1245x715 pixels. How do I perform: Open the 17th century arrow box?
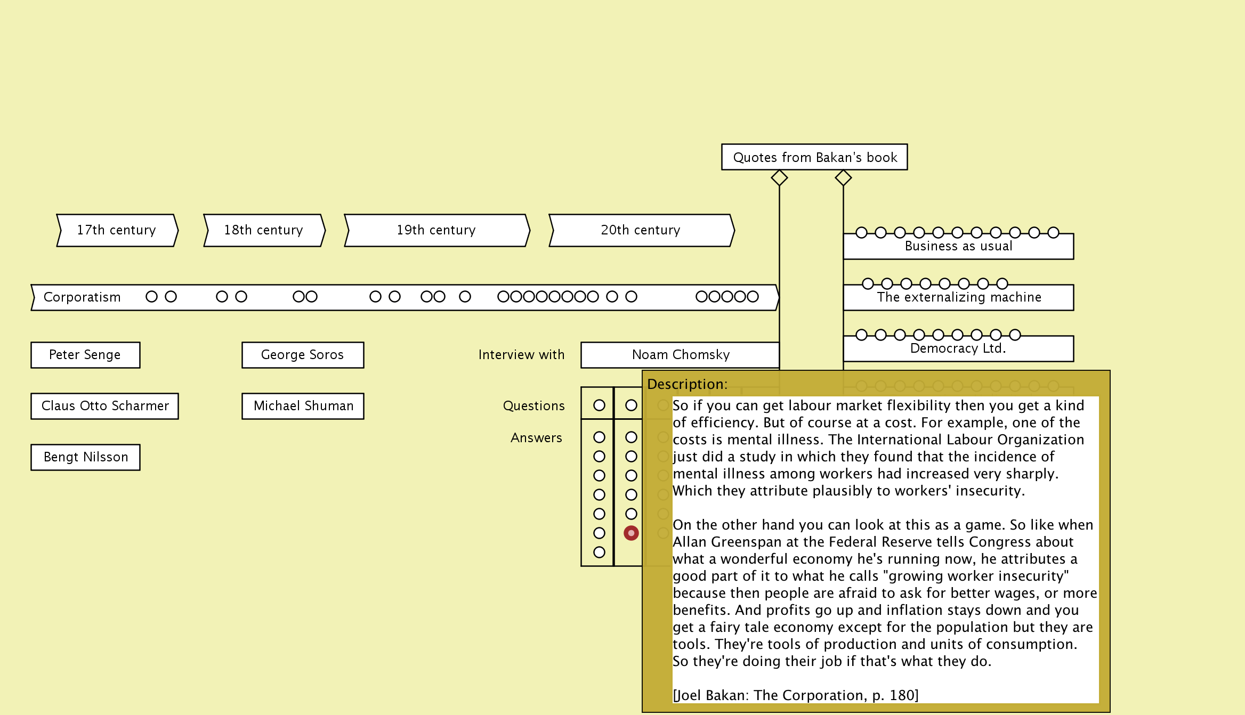117,230
